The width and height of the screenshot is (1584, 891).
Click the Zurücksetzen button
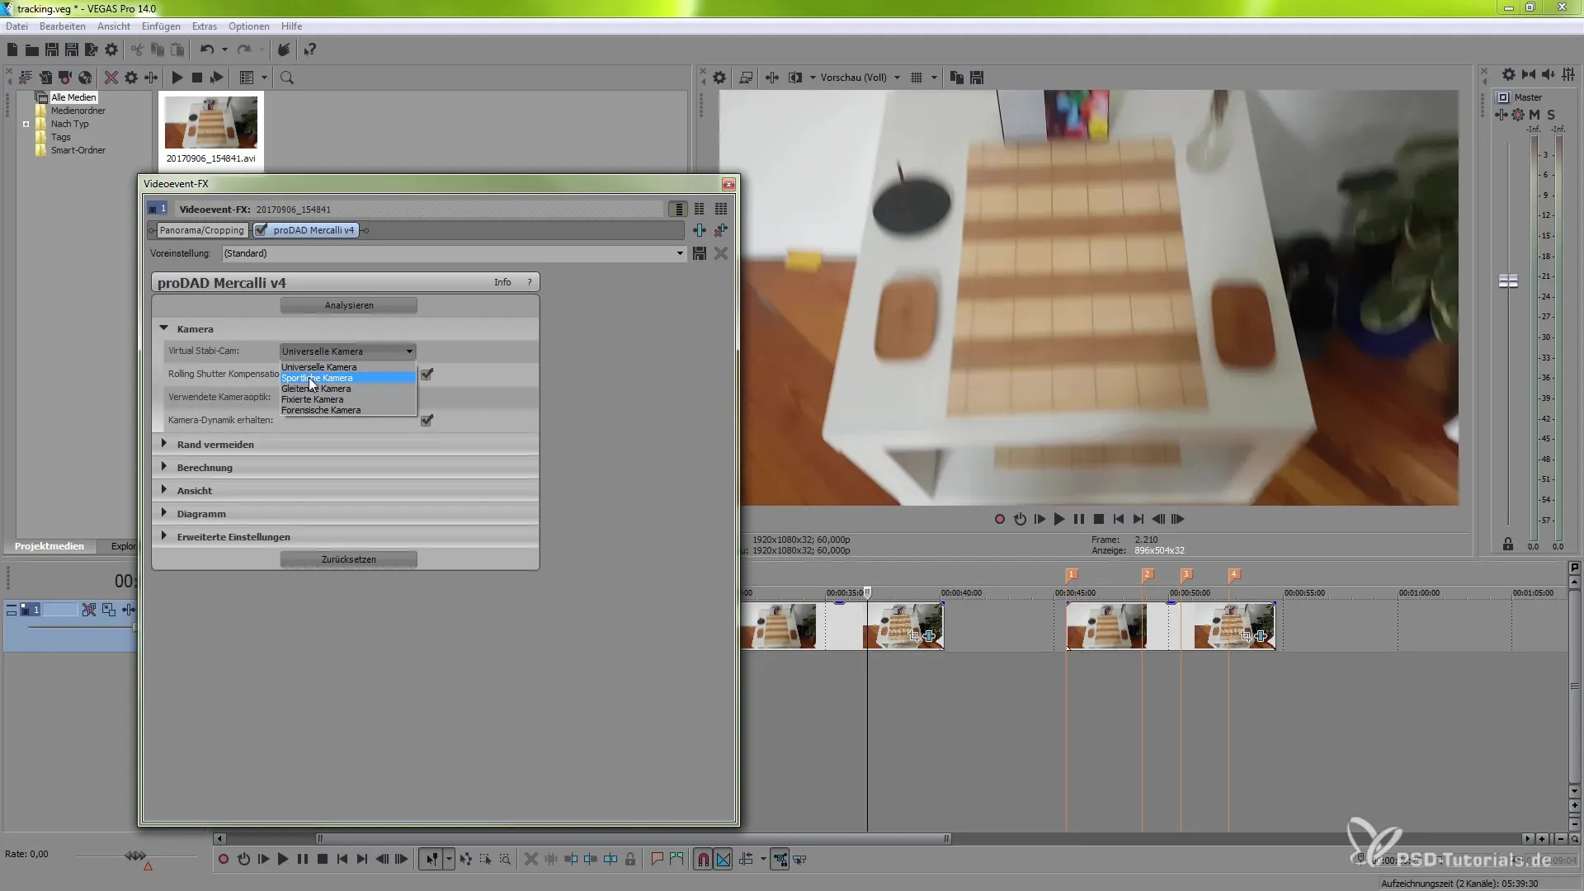point(348,559)
